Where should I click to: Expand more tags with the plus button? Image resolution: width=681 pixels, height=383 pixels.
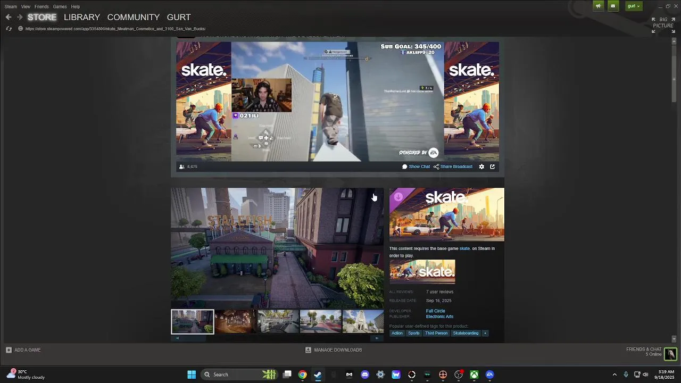point(485,334)
